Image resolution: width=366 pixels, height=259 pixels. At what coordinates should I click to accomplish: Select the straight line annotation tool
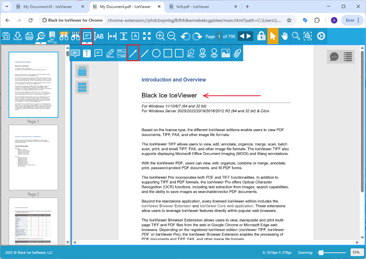pyautogui.click(x=145, y=53)
